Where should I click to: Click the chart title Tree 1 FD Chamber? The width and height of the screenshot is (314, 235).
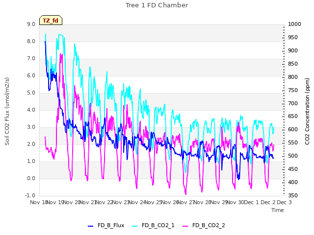(x=157, y=5)
